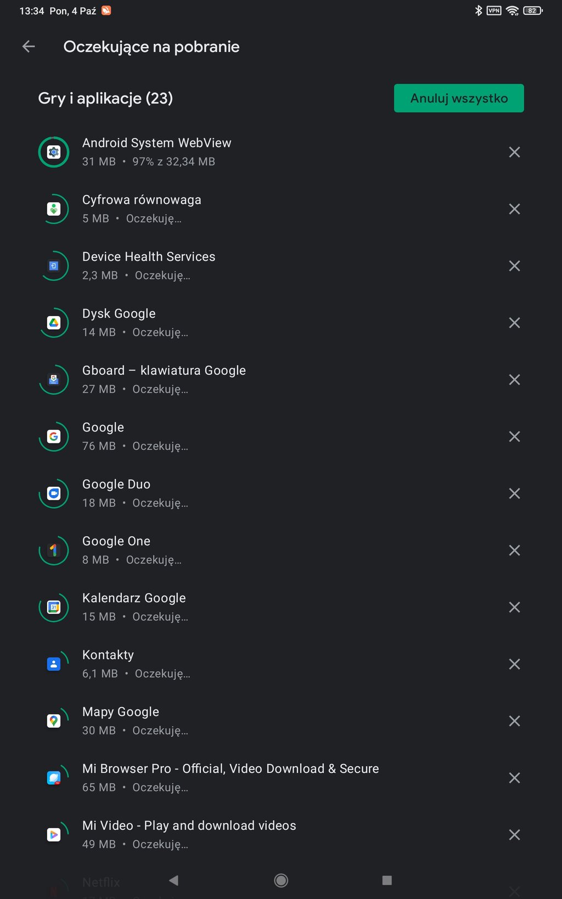
Task: Tap the Google Maps app icon
Action: (x=54, y=721)
